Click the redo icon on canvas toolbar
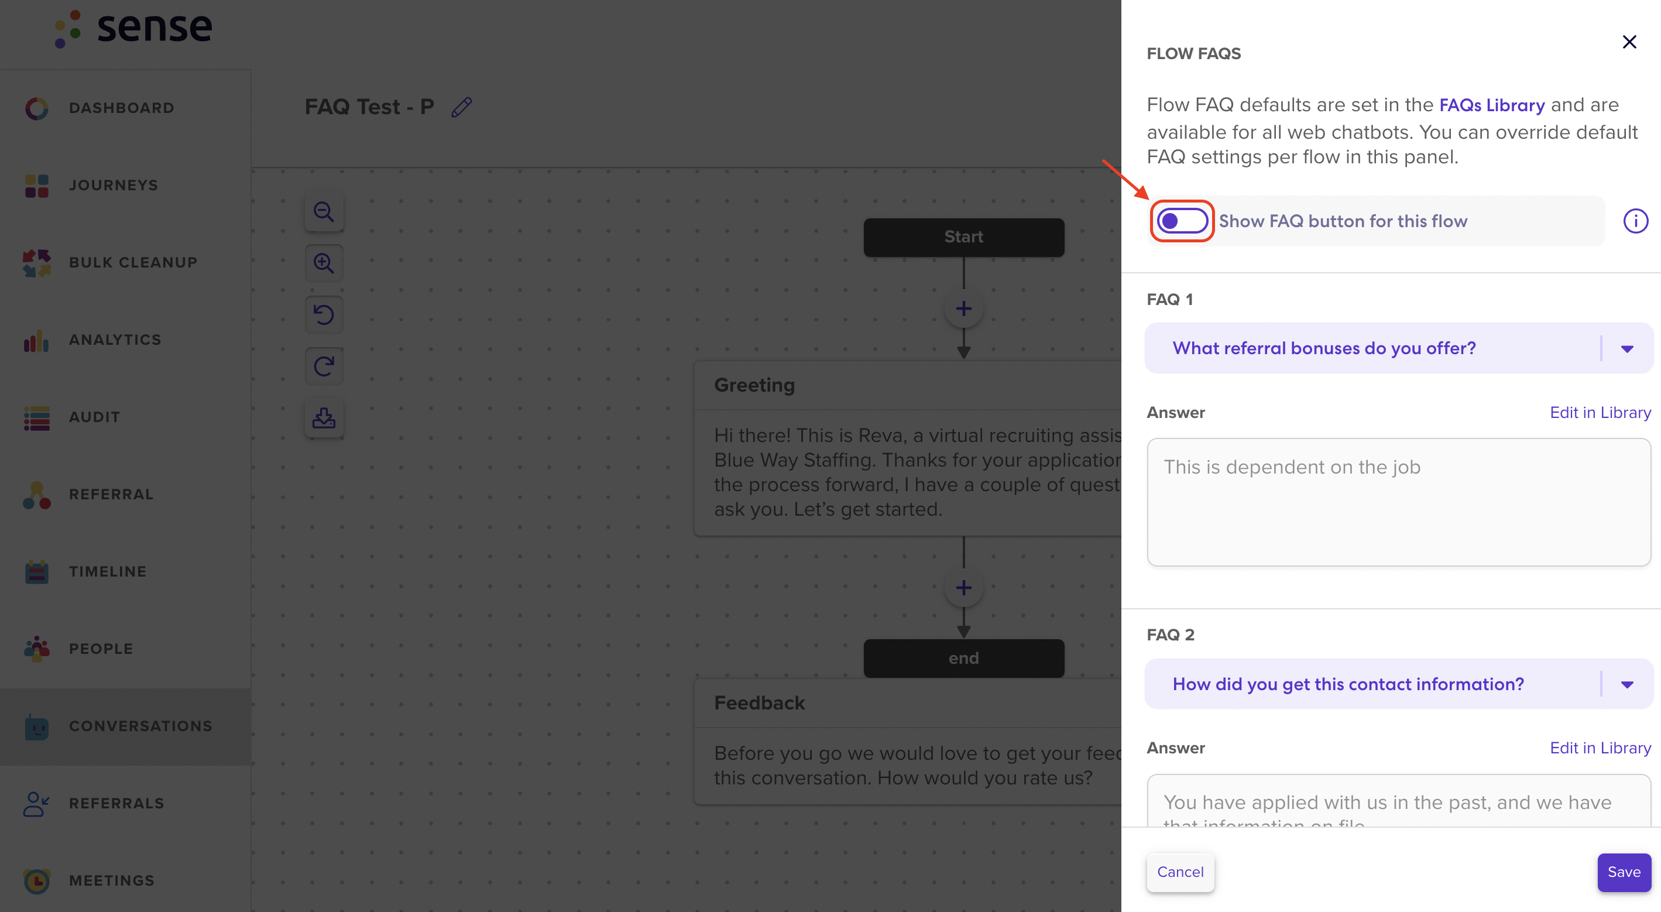Viewport: 1661px width, 912px height. (x=324, y=366)
